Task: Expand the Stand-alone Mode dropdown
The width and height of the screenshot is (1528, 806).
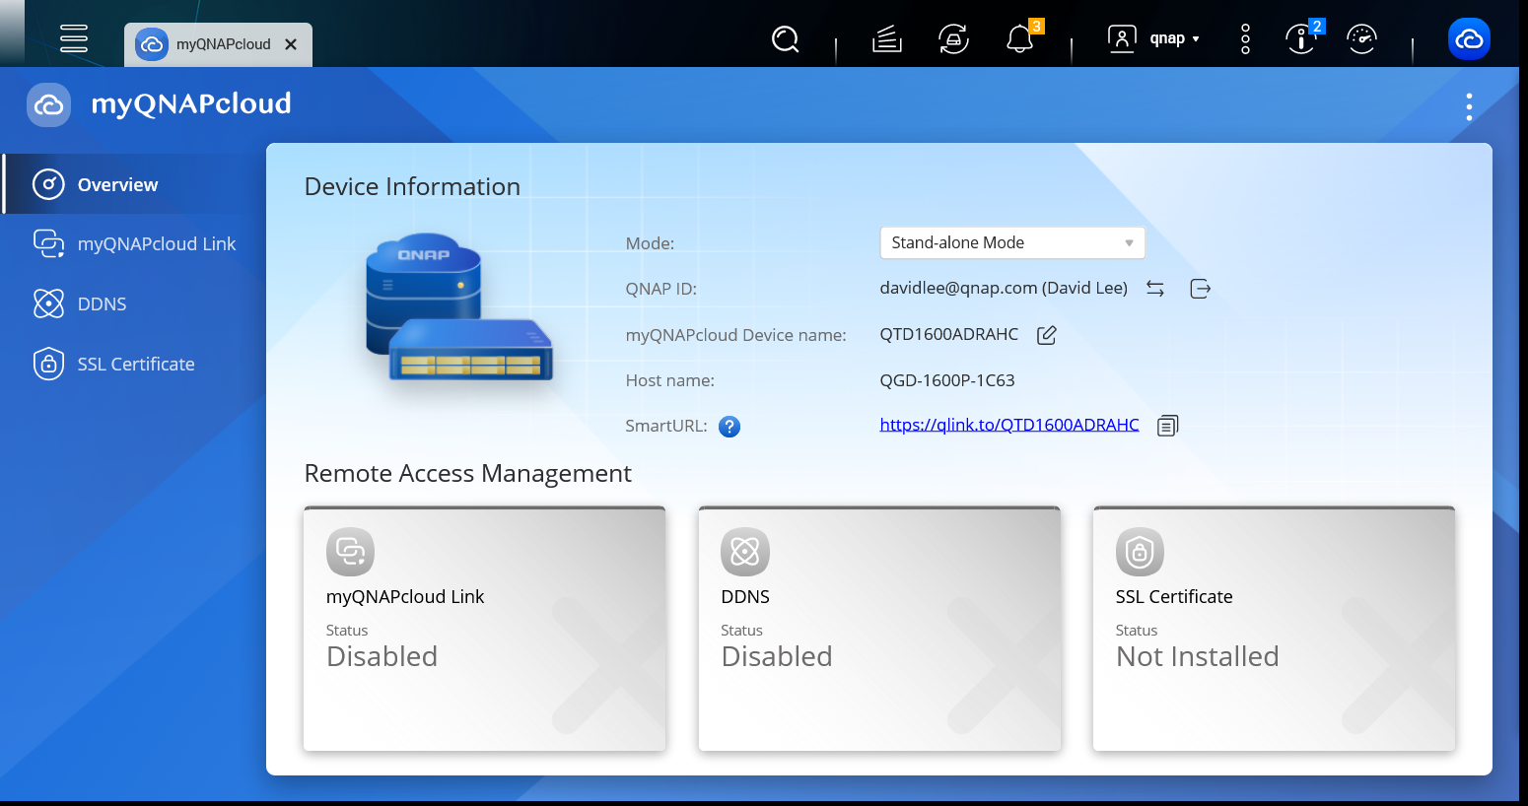Action: click(1012, 242)
